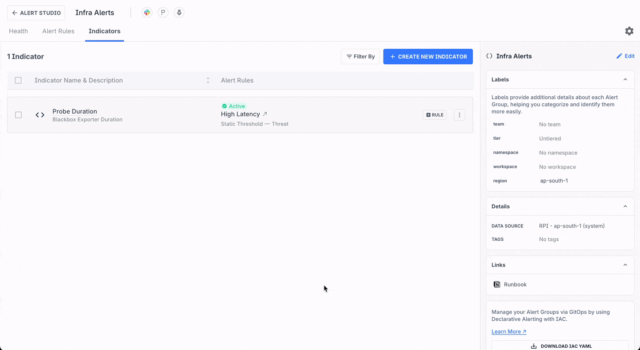Switch to the Health tab

pyautogui.click(x=18, y=31)
